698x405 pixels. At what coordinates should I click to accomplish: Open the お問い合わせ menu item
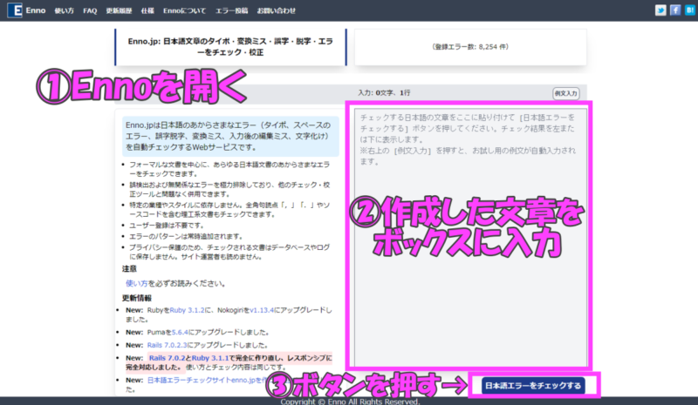click(276, 10)
